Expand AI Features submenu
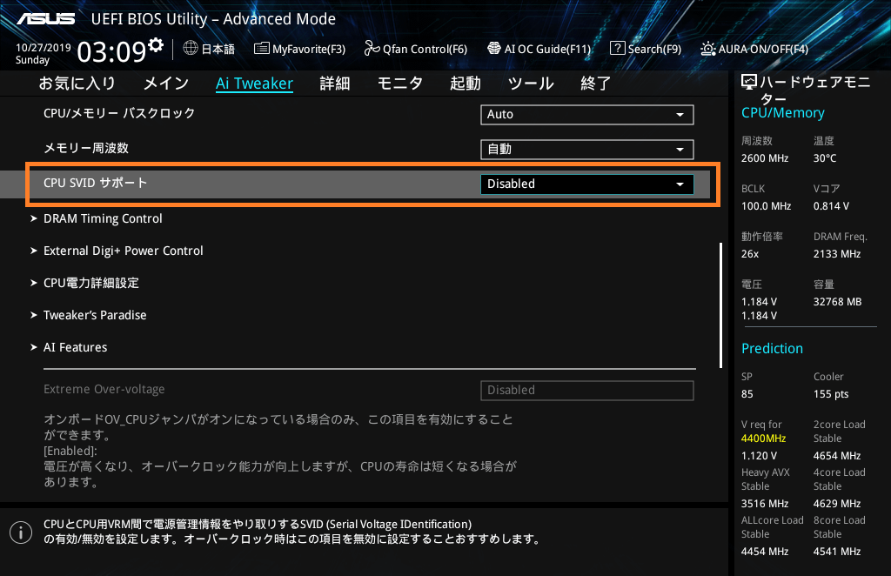This screenshot has height=576, width=891. (75, 347)
